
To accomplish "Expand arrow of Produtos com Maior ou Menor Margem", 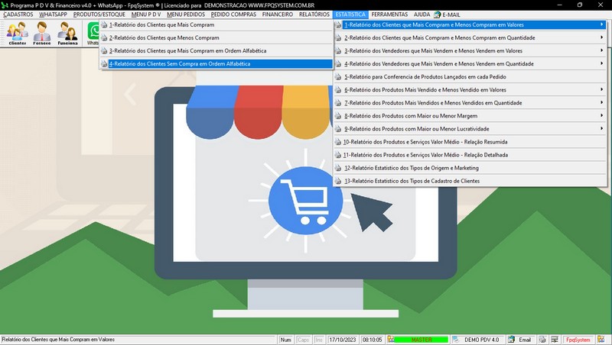I will pos(602,115).
